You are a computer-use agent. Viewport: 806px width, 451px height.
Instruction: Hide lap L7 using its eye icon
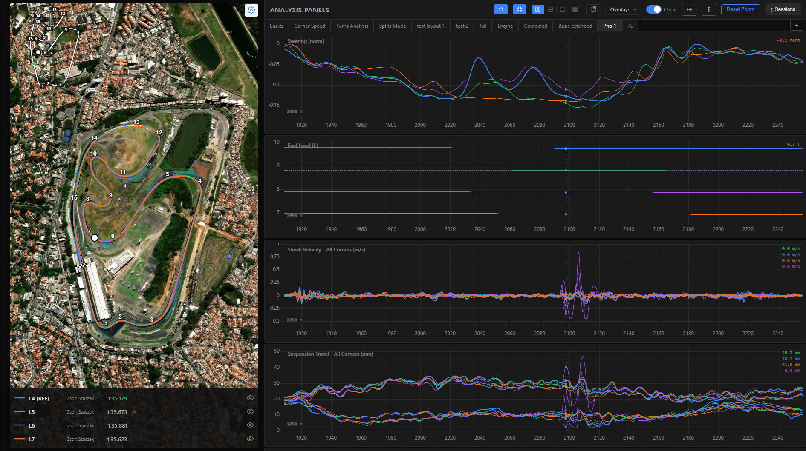pos(250,439)
